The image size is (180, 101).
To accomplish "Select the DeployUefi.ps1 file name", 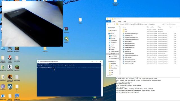I will point(128,42).
